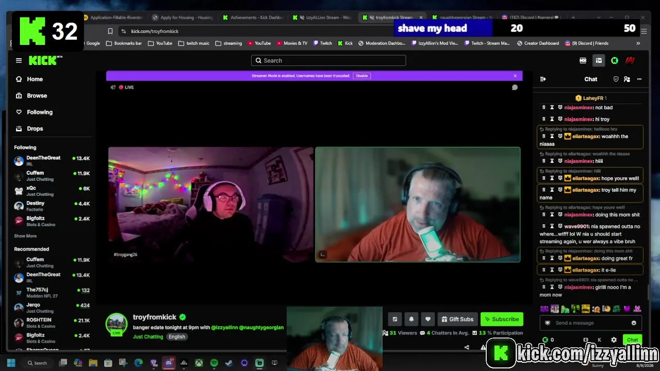This screenshot has height=371, width=660.
Task: Click the green Kick coin icon
Action: 614,60
